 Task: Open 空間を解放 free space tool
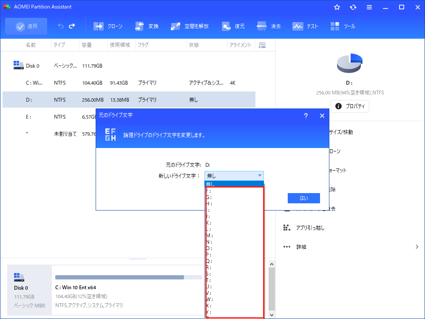point(190,26)
